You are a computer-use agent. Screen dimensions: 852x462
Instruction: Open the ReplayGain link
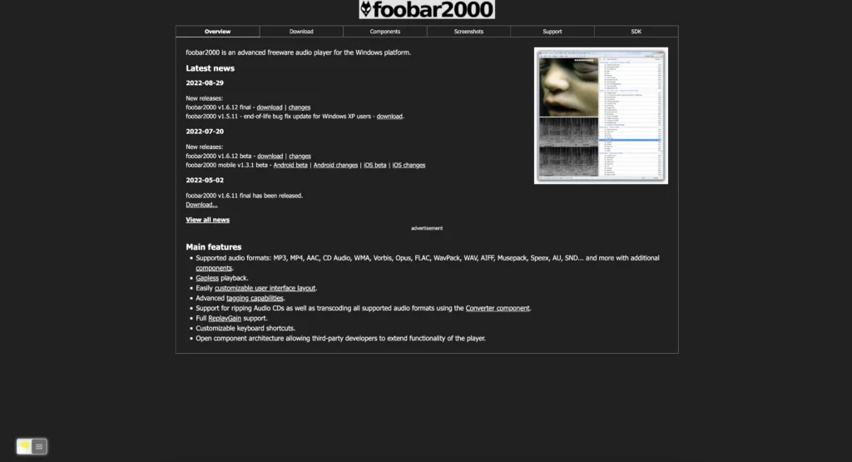pyautogui.click(x=225, y=319)
